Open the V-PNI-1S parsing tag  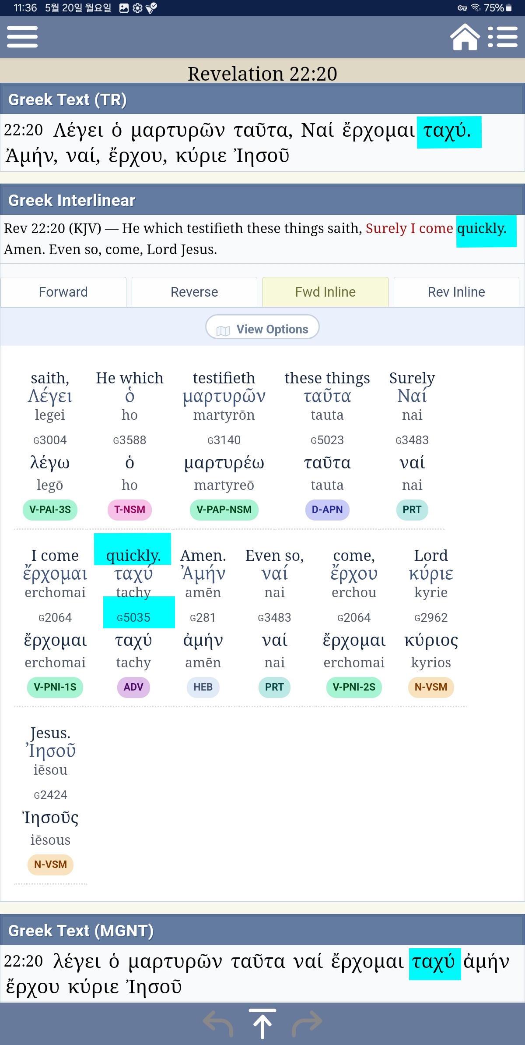pyautogui.click(x=55, y=687)
